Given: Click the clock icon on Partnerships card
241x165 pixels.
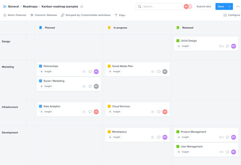Looking at the screenshot, I should (x=84, y=72).
